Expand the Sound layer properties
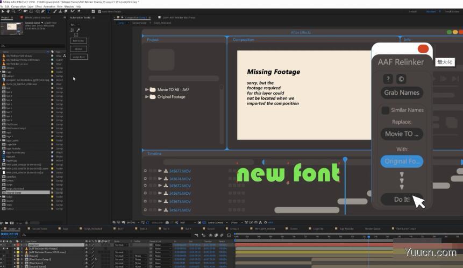The height and width of the screenshot is (268, 463). point(15,256)
